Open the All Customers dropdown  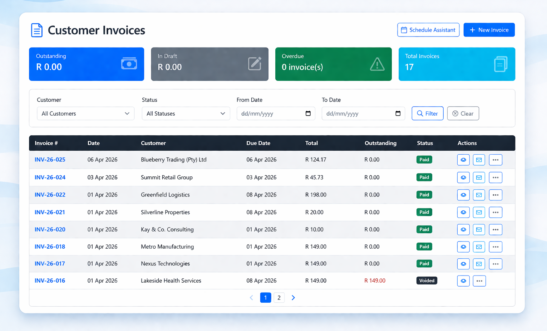85,113
